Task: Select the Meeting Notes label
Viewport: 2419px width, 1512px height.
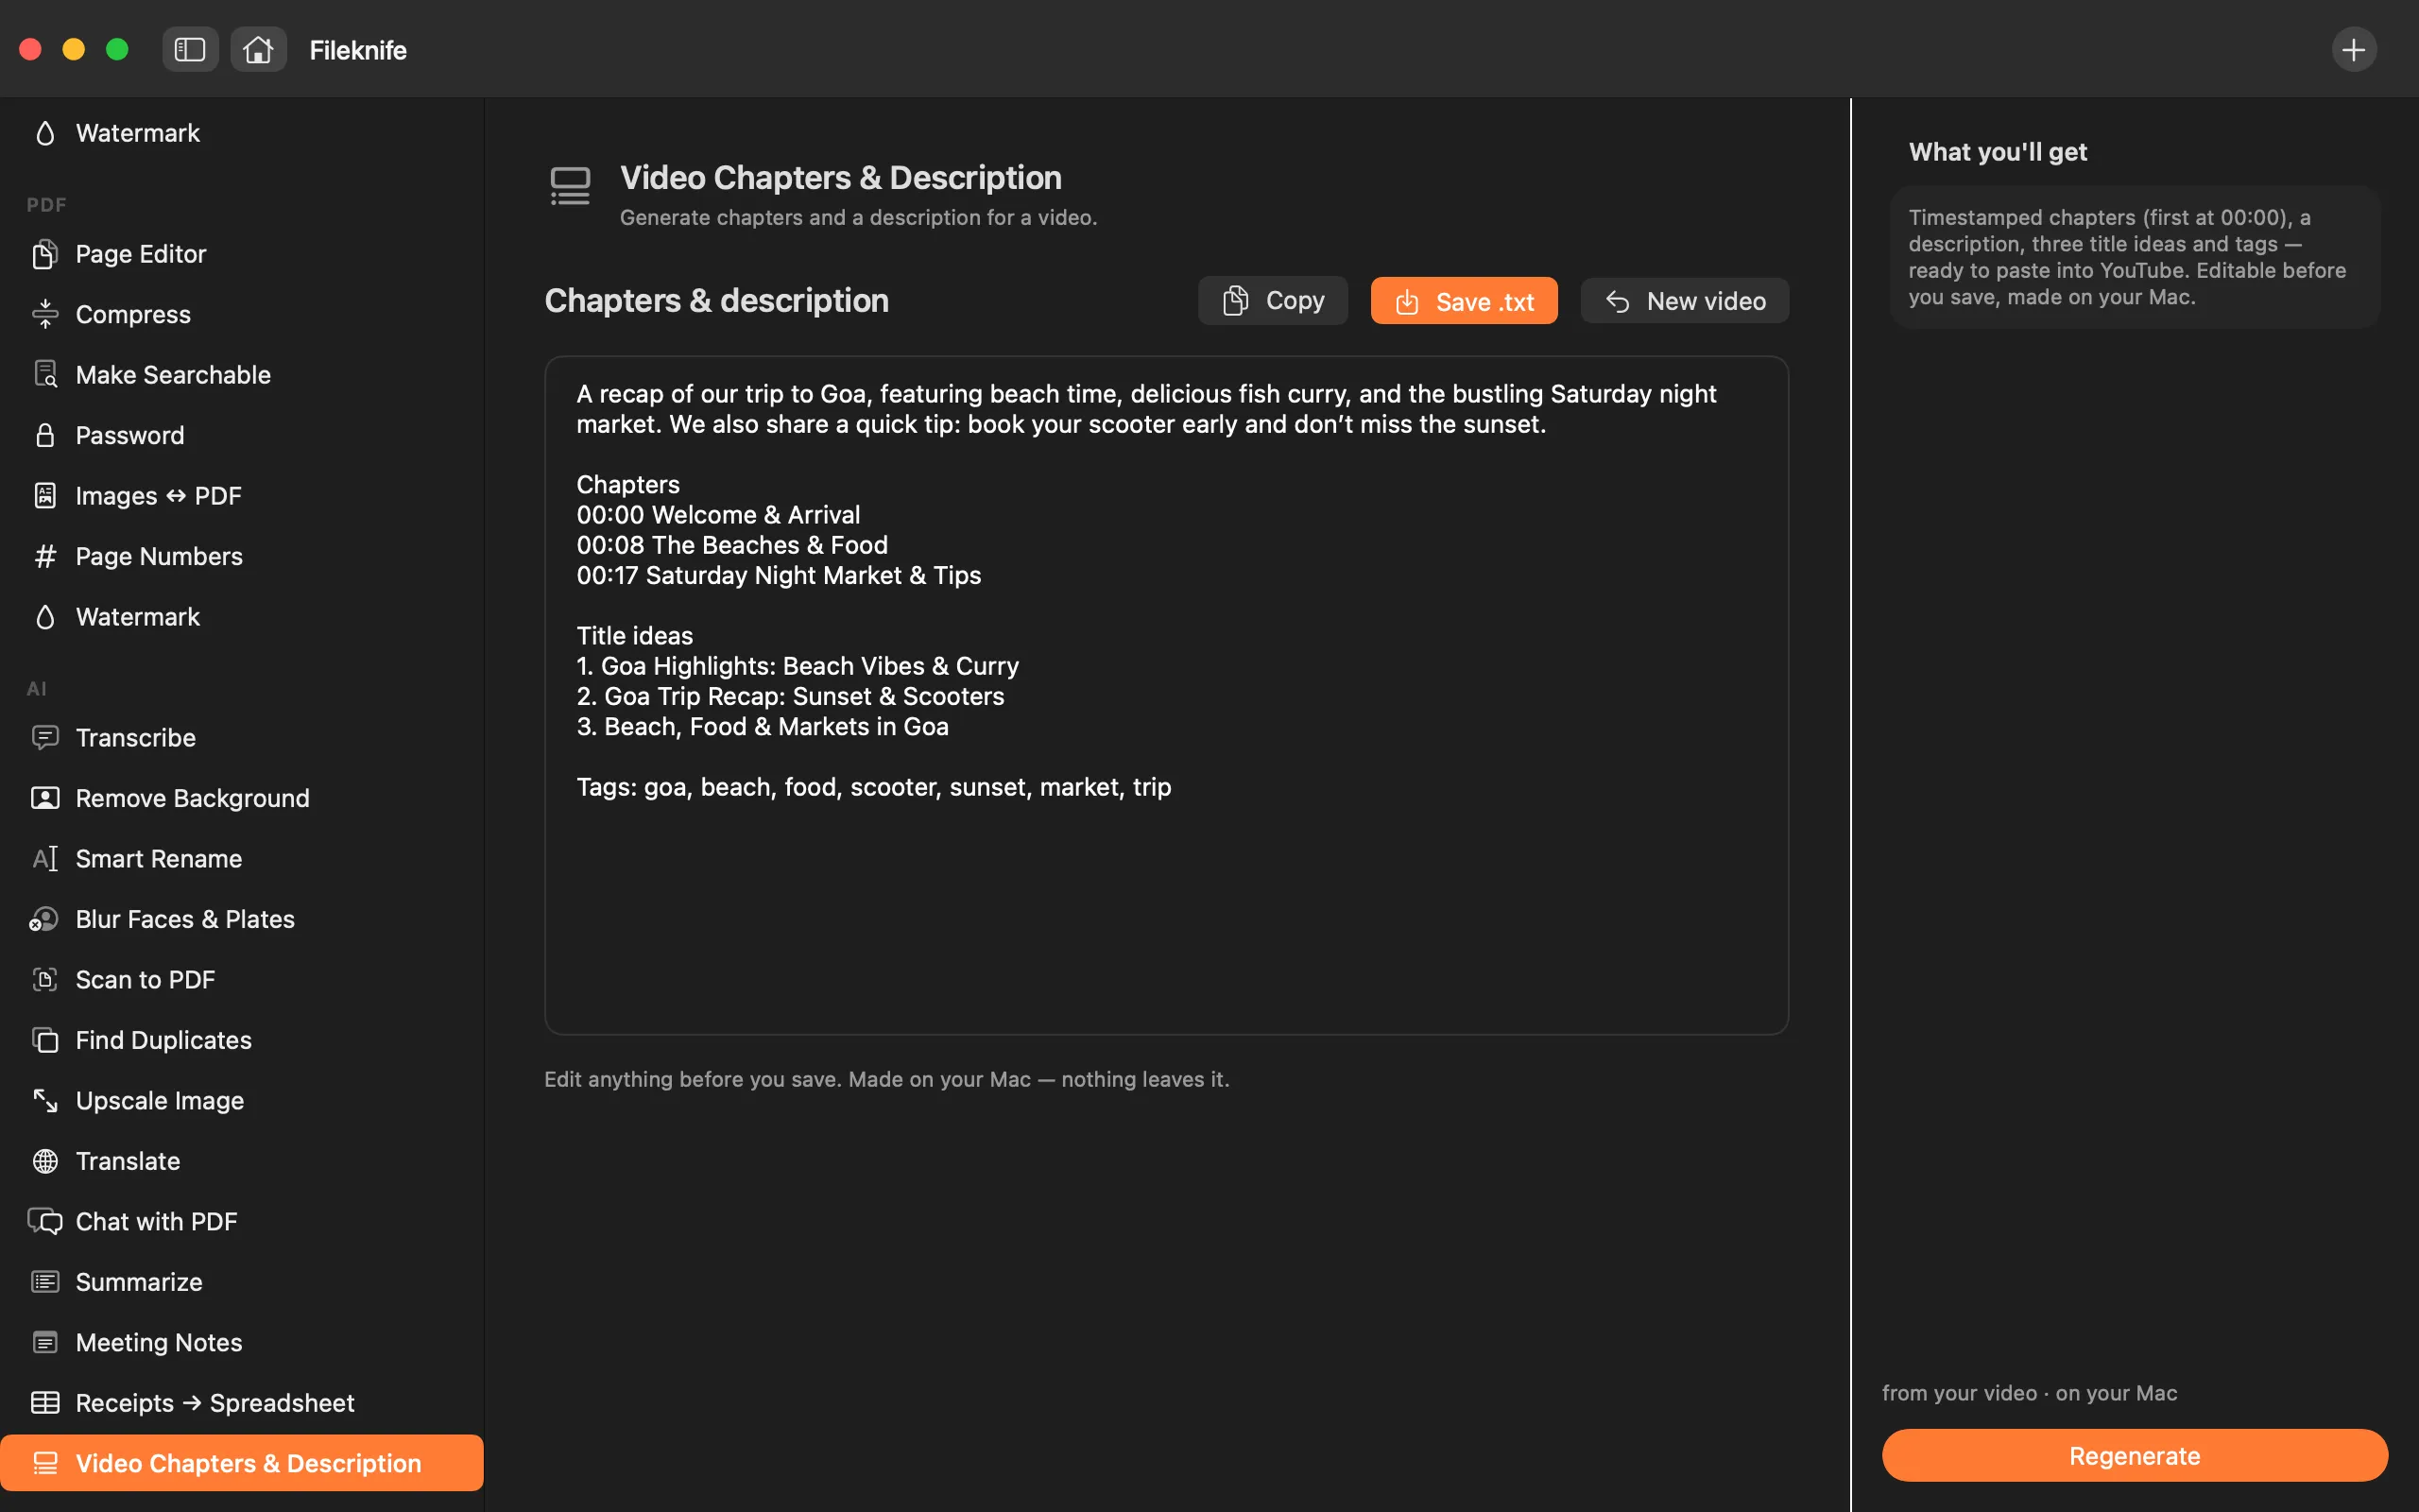Action: pyautogui.click(x=159, y=1343)
